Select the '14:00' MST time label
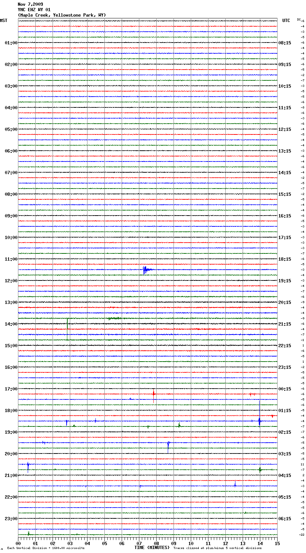 point(11,324)
